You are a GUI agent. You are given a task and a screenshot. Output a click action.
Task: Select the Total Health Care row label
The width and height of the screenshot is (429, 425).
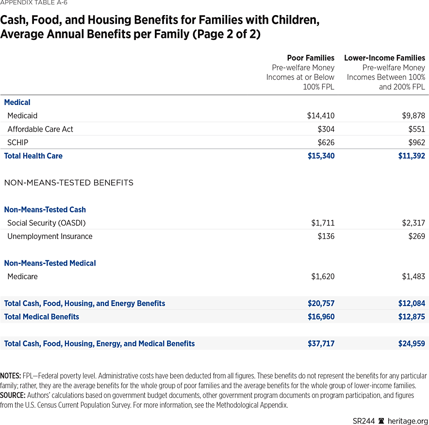pos(33,156)
